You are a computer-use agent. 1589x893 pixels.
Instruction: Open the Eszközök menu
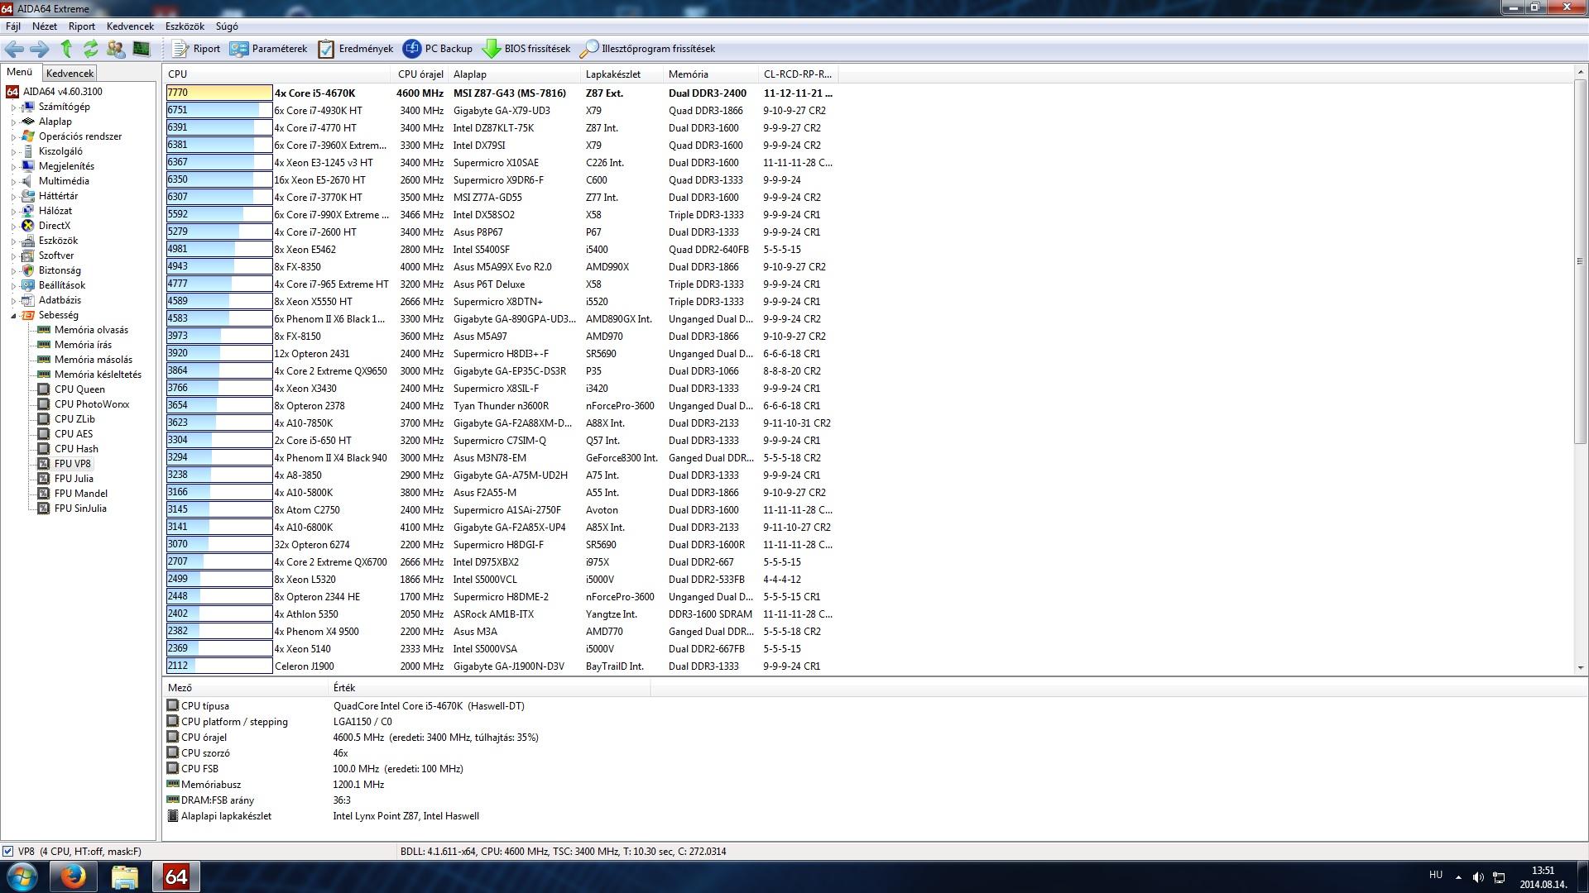pyautogui.click(x=185, y=26)
